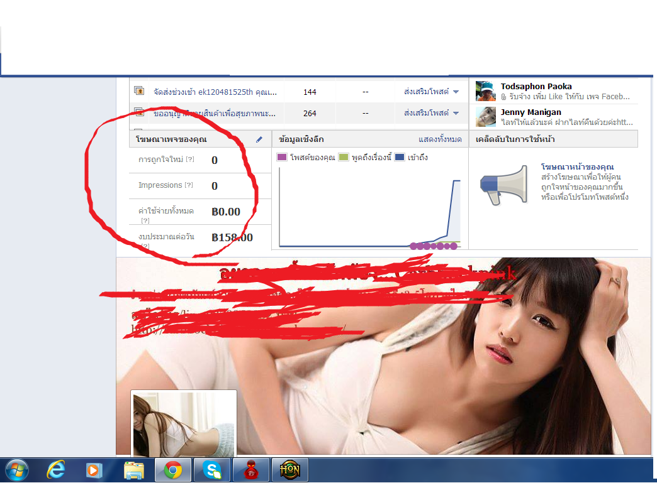Open Windows Media Player taskbar icon
Screen dimensions: 657x483
click(x=94, y=470)
